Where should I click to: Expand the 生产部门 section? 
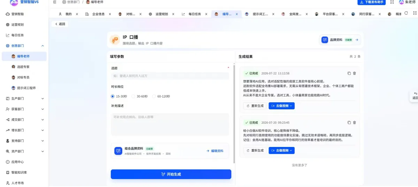coord(42,99)
